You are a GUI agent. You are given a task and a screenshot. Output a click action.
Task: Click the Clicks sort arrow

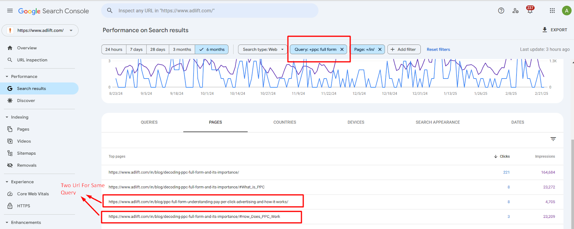coord(496,156)
